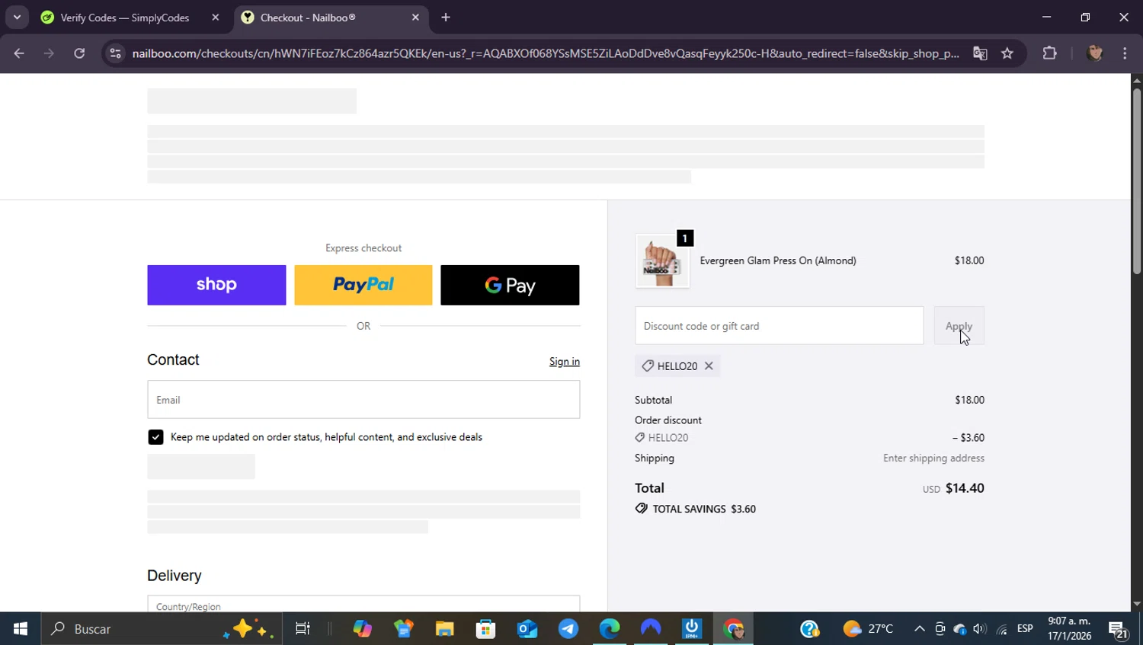Open Telegram from the taskbar
The height and width of the screenshot is (645, 1143).
pos(568,629)
